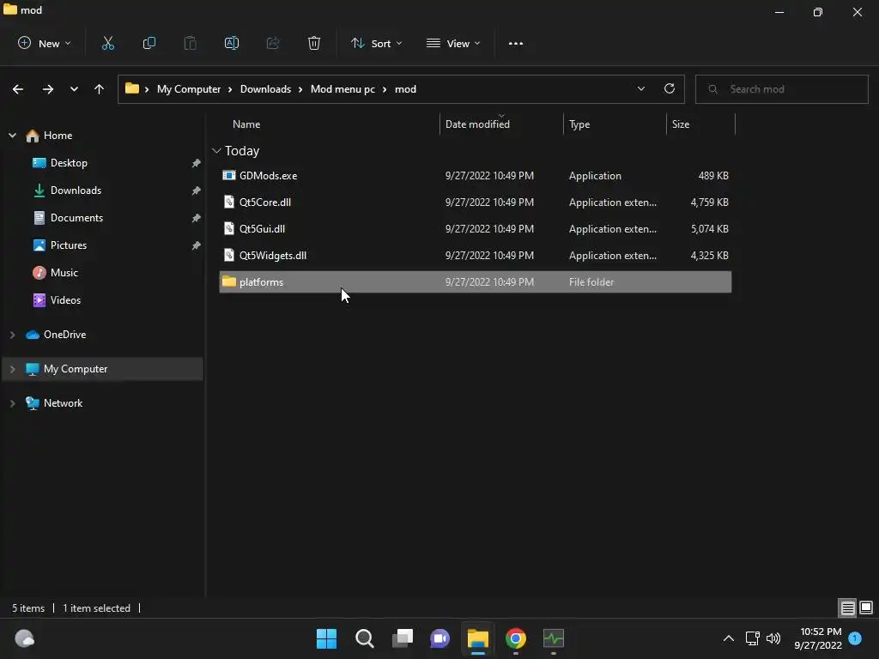
Task: Open the recent locations dropdown arrow
Action: coord(74,89)
